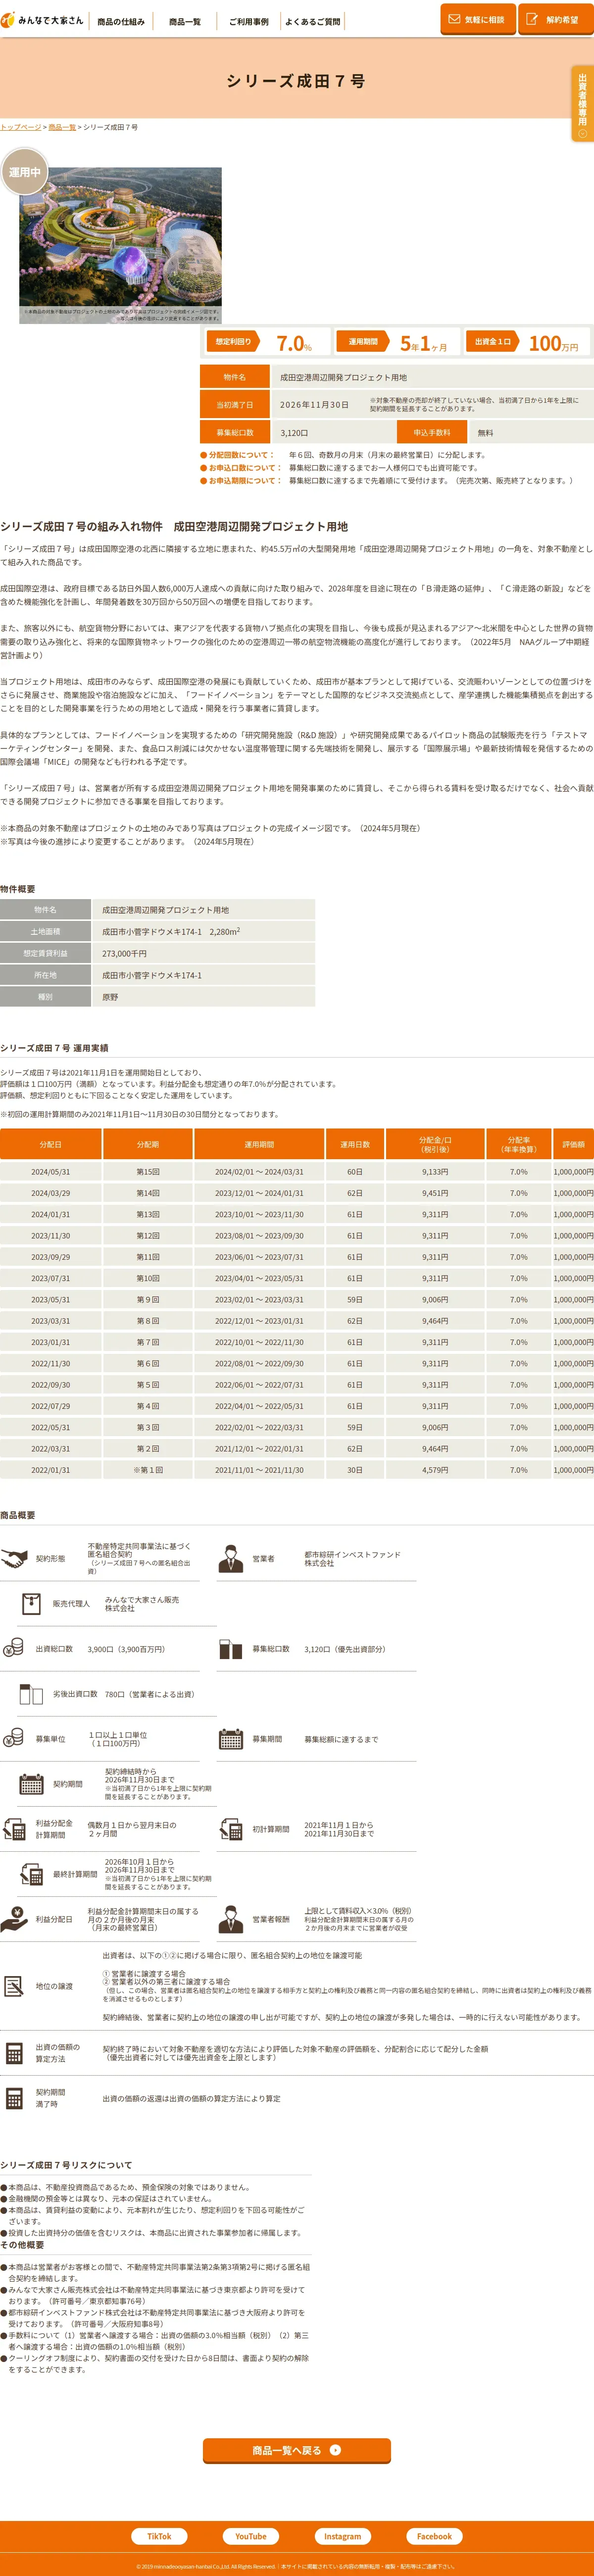594x2576 pixels.
Task: Open the 出資者様専用 side tab
Action: [x=582, y=104]
